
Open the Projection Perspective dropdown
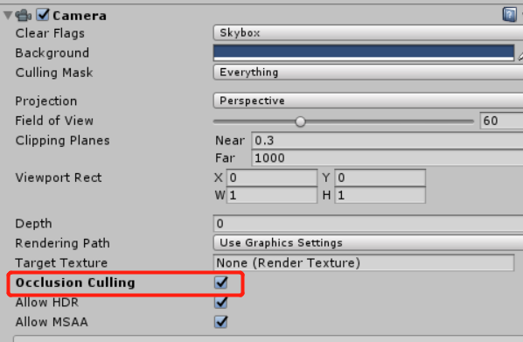368,101
